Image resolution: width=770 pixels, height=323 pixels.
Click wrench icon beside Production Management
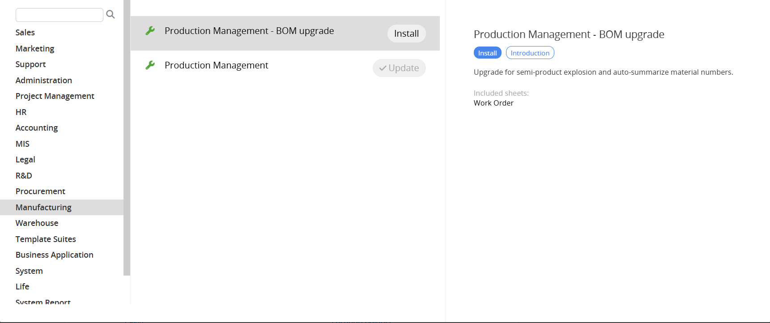coord(150,65)
